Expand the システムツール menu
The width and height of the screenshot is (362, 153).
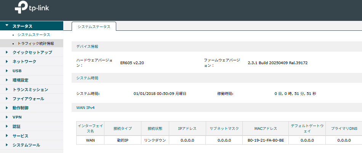[32, 145]
